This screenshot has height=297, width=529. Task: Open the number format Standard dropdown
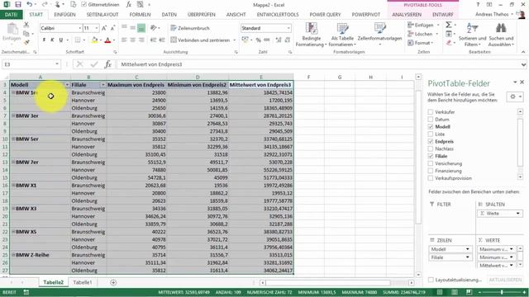[288, 28]
